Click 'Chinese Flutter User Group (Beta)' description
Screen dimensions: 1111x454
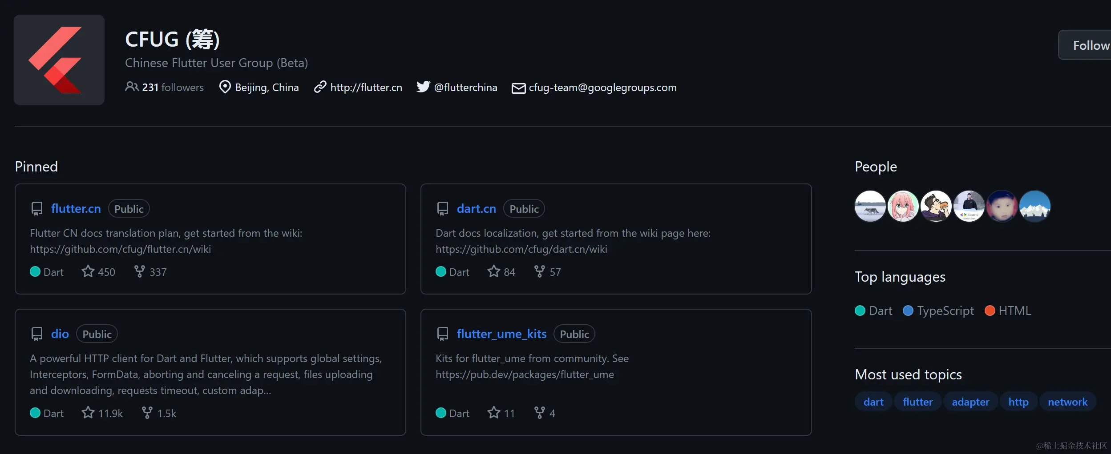tap(216, 63)
